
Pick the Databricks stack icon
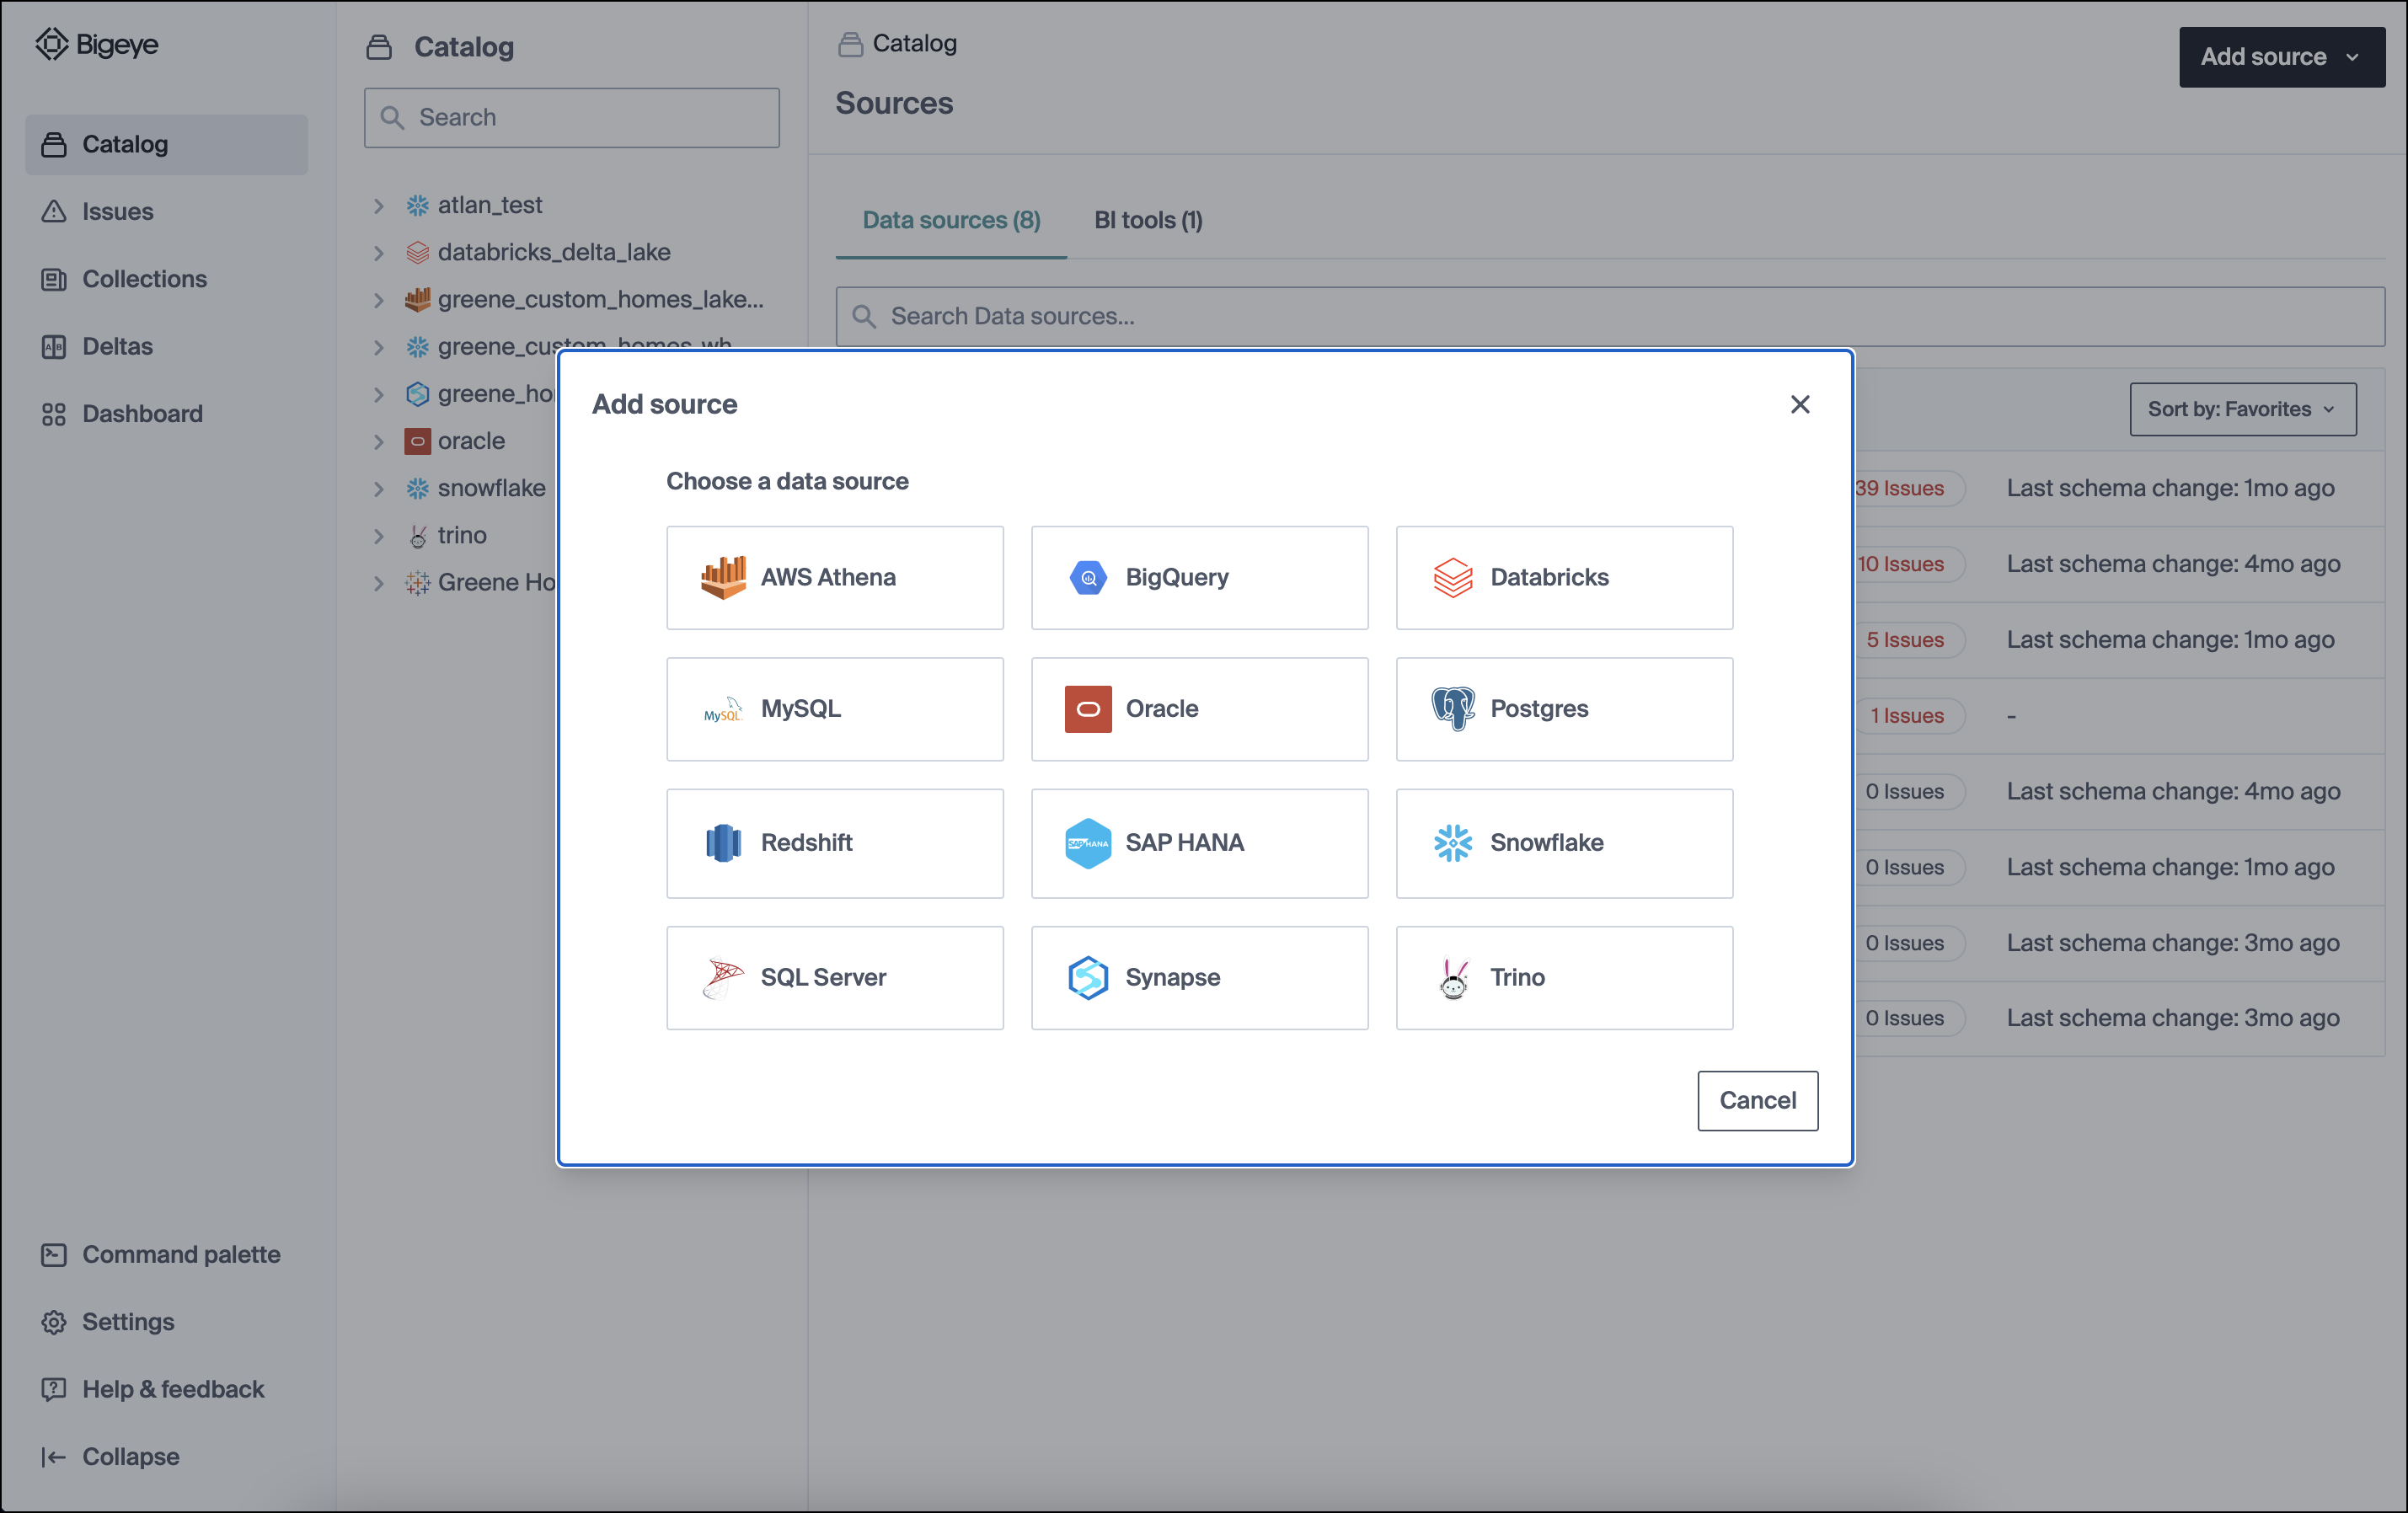tap(1452, 577)
